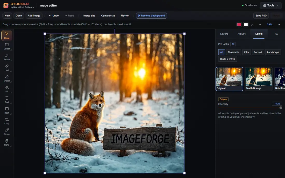
Task: Switch to the FX tab
Action: tap(276, 34)
